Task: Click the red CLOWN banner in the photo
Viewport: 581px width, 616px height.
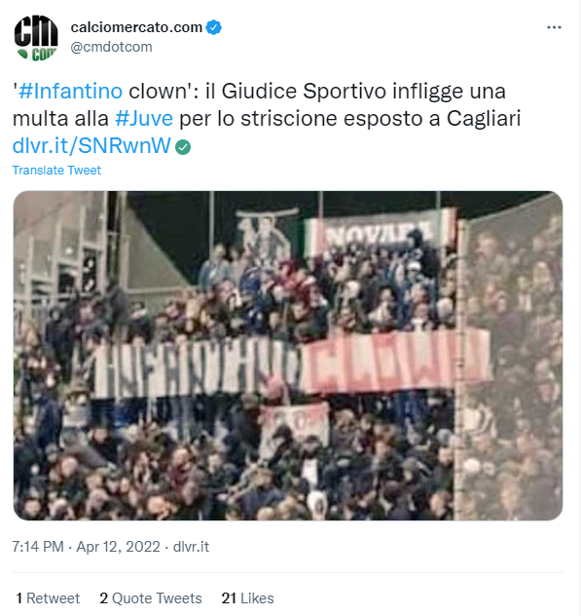Action: pos(396,363)
